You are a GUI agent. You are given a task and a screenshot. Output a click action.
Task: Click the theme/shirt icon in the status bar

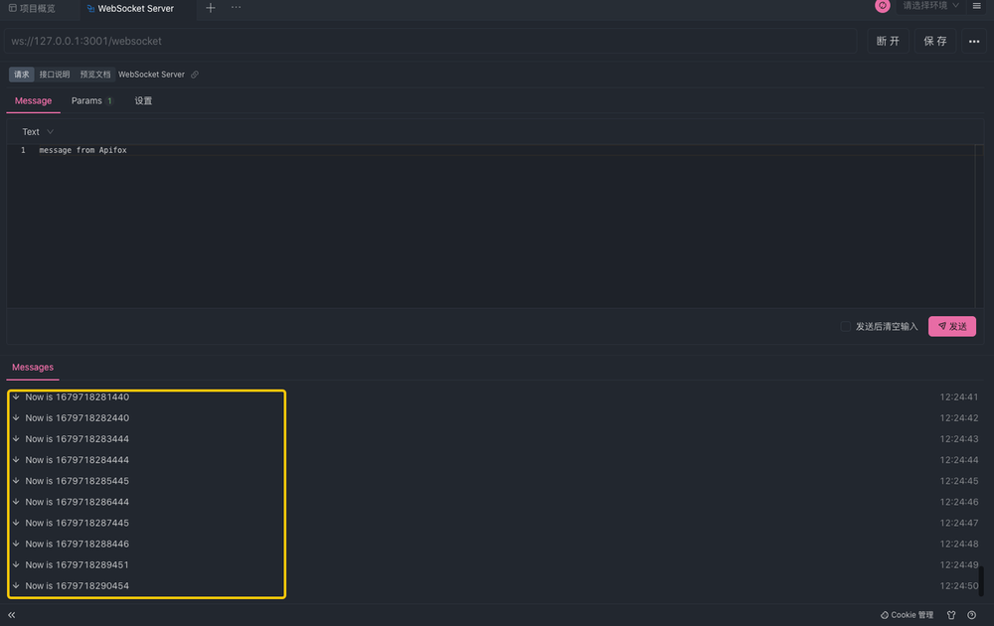(951, 614)
